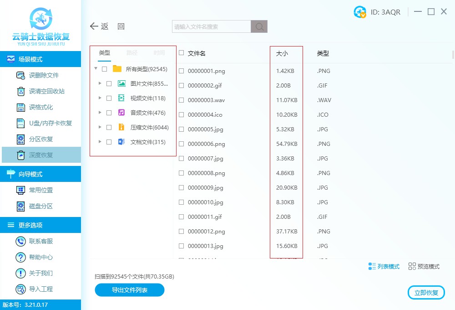Expand the 图片文件 tree node
The height and width of the screenshot is (310, 455).
coord(100,83)
